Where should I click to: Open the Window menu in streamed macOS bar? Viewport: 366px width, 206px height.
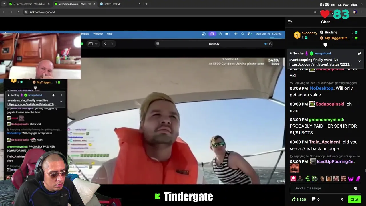pyautogui.click(x=98, y=34)
